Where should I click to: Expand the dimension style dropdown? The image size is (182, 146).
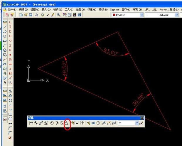137,123
